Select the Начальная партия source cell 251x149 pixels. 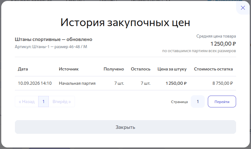pos(77,83)
